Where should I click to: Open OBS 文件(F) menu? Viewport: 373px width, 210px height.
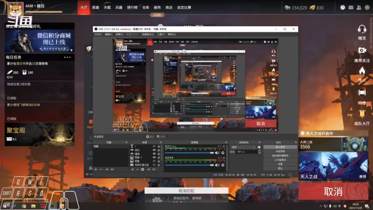pos(98,35)
